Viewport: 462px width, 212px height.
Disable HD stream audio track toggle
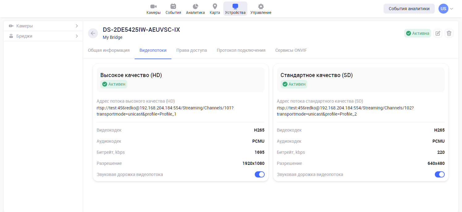click(x=259, y=174)
